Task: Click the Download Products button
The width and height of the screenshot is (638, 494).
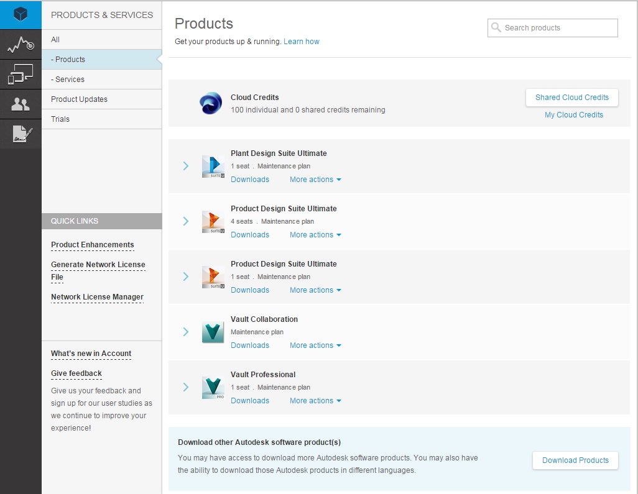Action: click(575, 460)
